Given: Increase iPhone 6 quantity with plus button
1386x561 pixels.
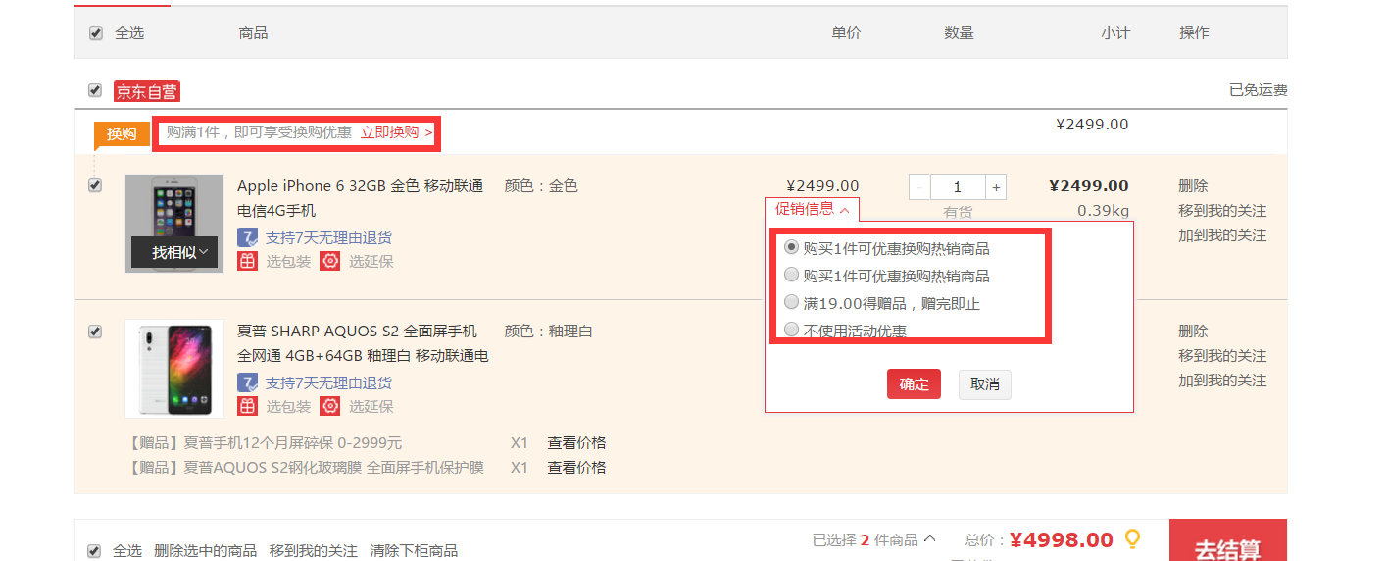Looking at the screenshot, I should [x=996, y=186].
